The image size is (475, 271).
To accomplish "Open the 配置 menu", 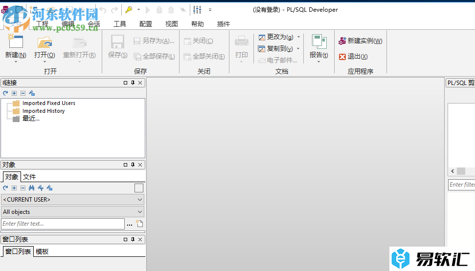I will [146, 24].
